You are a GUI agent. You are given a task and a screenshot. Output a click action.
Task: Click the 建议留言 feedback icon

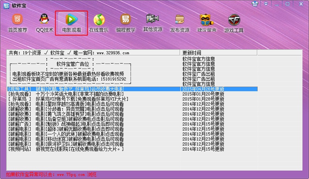(x=207, y=23)
